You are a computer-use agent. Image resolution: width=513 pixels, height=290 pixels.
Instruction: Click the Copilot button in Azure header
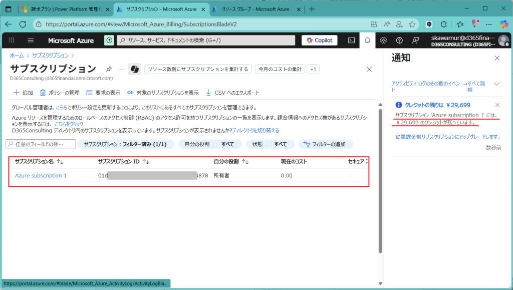[319, 40]
